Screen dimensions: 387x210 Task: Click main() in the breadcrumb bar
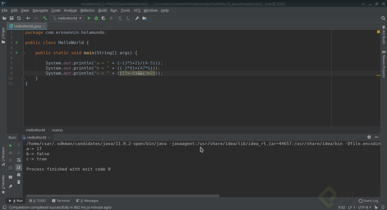[57, 130]
